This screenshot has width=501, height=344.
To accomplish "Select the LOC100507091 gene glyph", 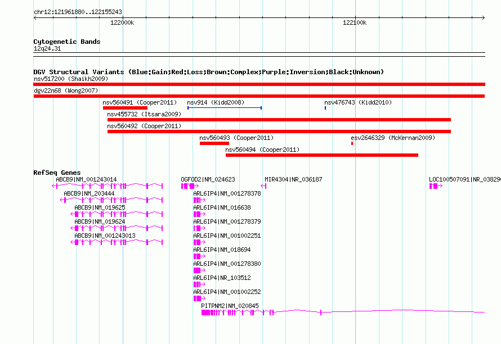I will tap(436, 186).
